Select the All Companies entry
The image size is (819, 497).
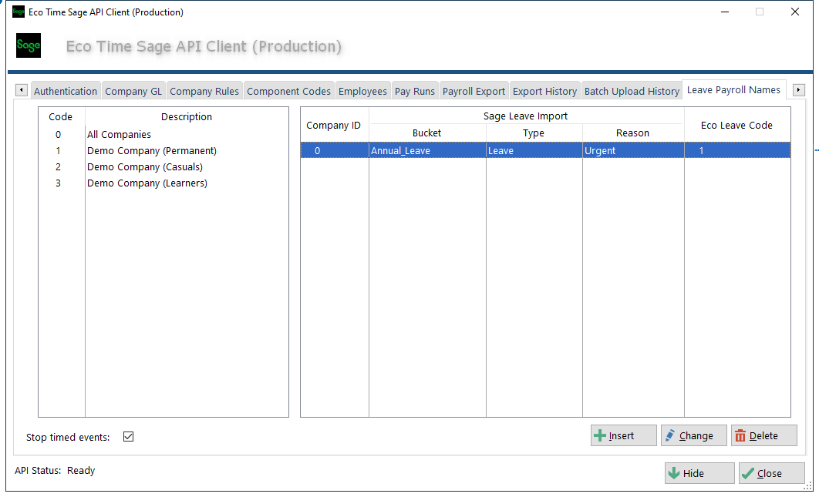tap(119, 135)
